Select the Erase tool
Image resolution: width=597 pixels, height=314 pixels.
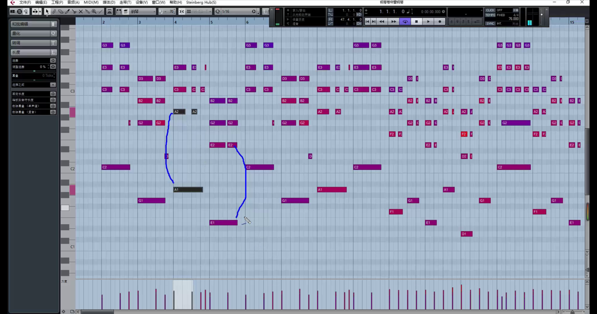(x=61, y=12)
